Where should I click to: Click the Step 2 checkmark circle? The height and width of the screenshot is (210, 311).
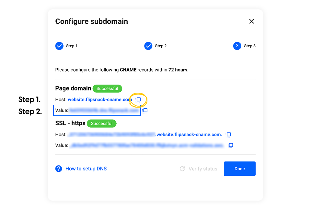pos(148,46)
